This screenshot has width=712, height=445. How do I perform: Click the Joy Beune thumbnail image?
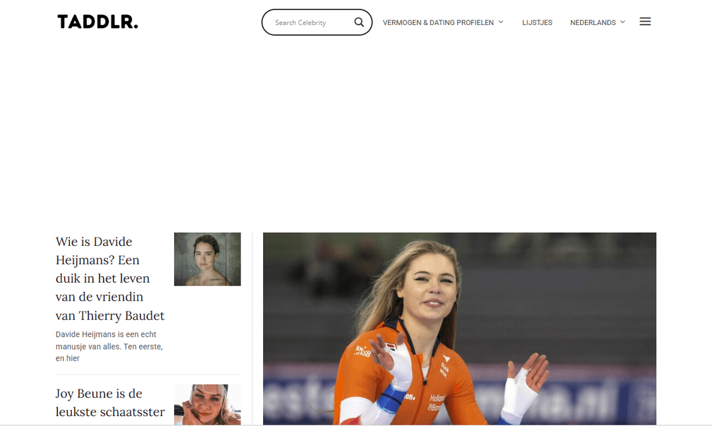tap(208, 405)
